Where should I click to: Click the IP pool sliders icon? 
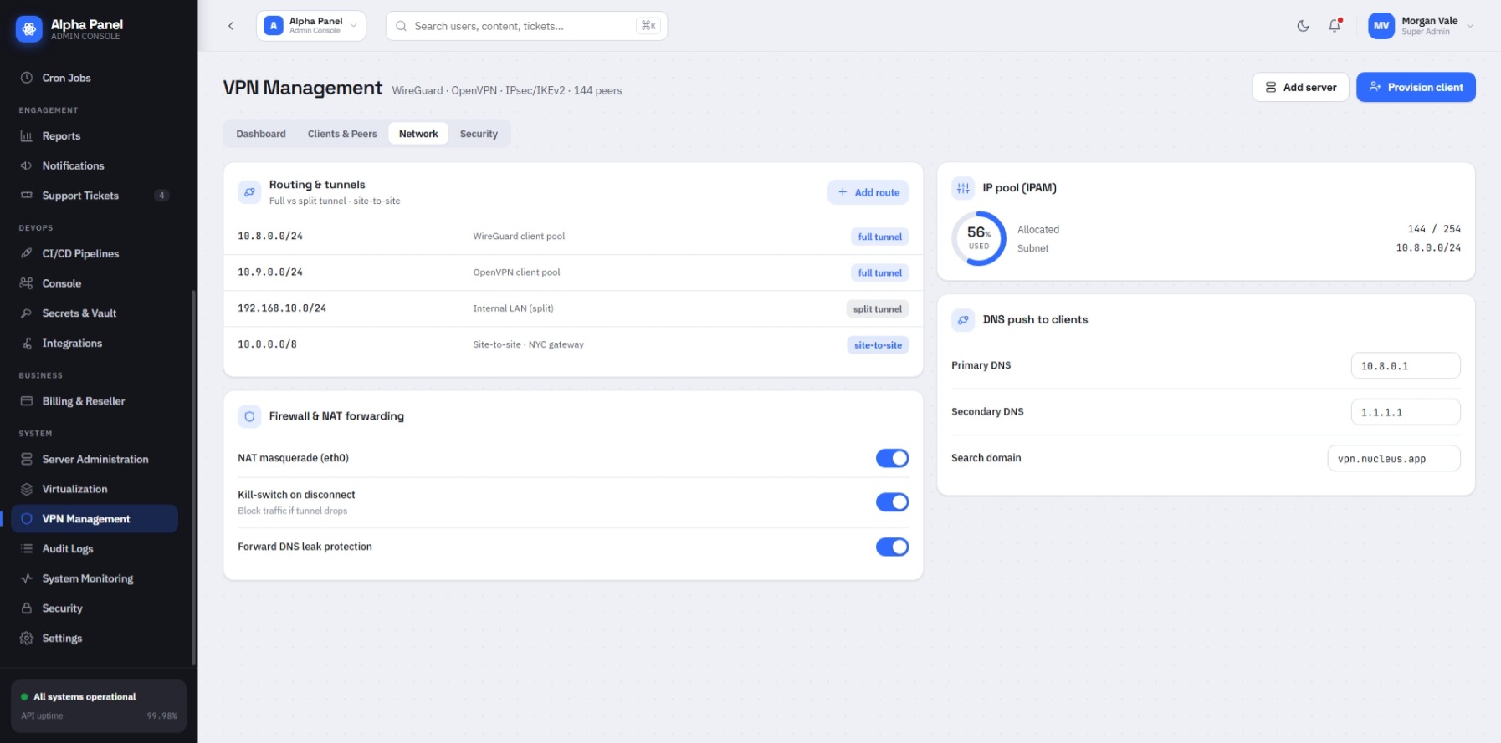pos(963,188)
